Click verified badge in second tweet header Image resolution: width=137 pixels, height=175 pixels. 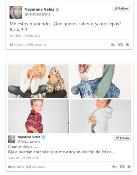click(43, 137)
